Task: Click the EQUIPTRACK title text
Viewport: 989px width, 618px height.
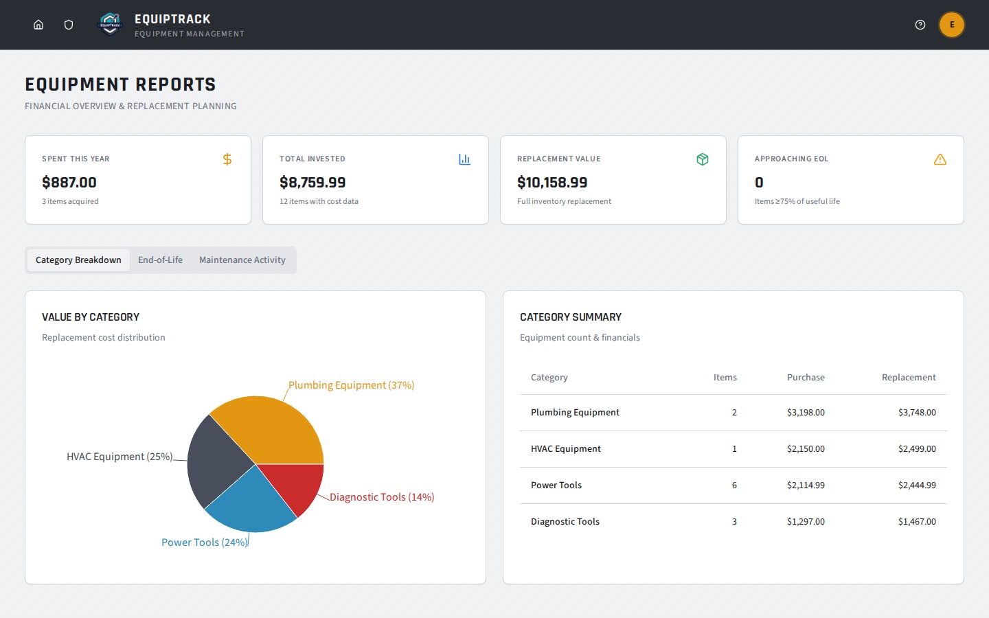Action: tap(172, 19)
